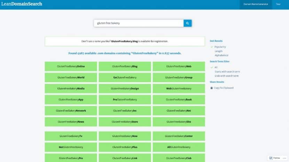
Task: Open the three-dots menu beside Follow
Action: [284, 158]
